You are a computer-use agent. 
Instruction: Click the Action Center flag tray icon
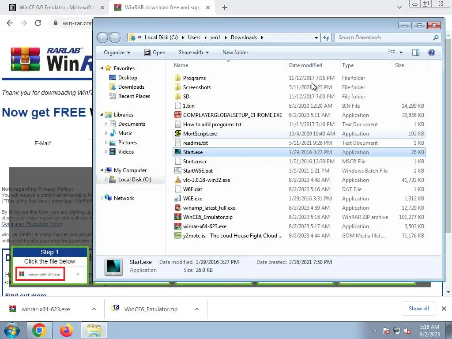pyautogui.click(x=386, y=331)
